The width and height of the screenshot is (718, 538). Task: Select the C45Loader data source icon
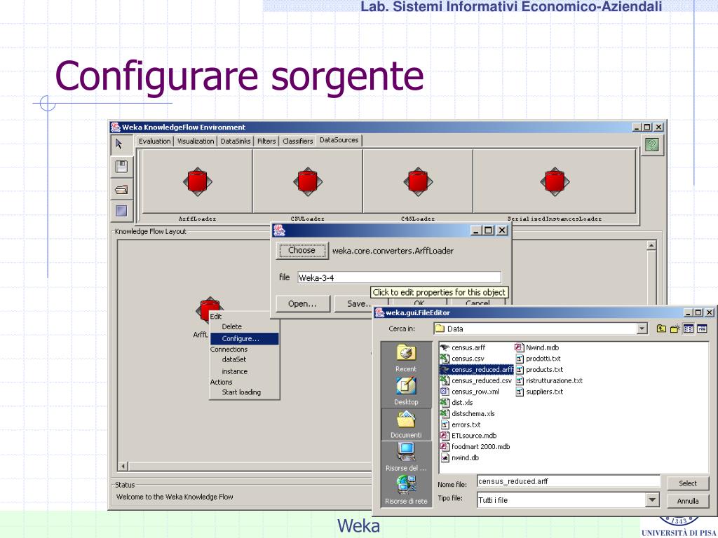(x=418, y=181)
